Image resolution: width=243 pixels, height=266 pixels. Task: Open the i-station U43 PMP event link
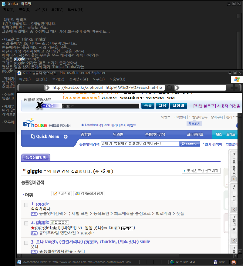click(x=110, y=125)
